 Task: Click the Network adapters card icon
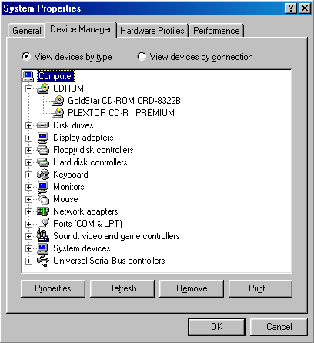click(x=43, y=211)
